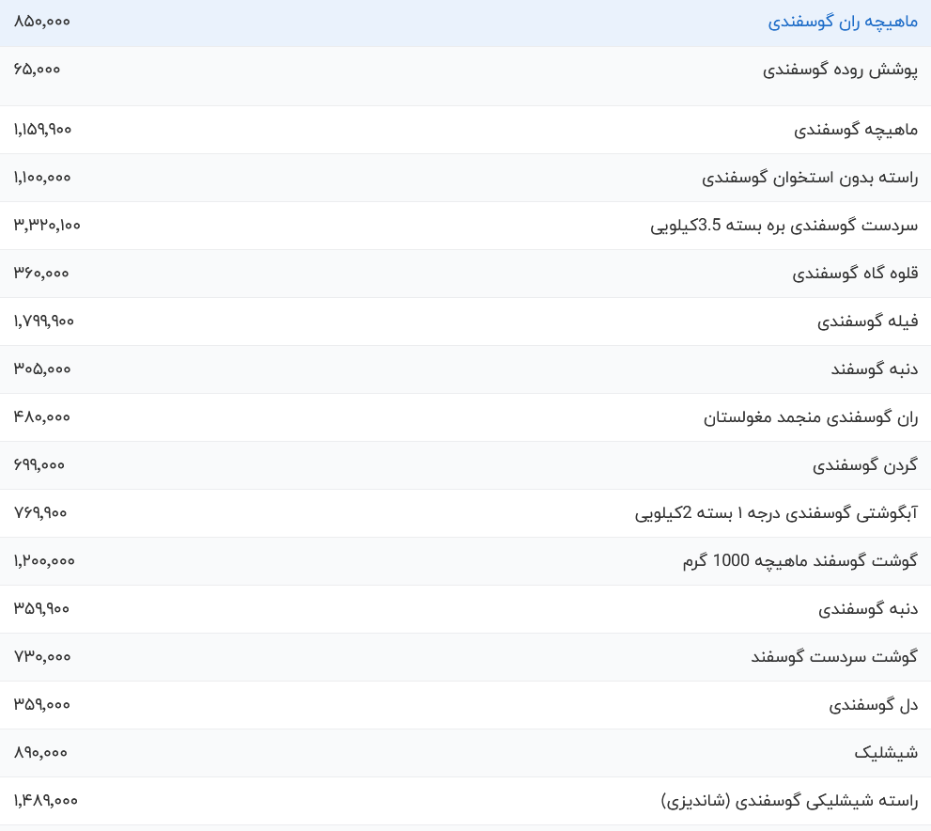Open گوشت گوسفند ماهیچه 1000 گرم

799,561
